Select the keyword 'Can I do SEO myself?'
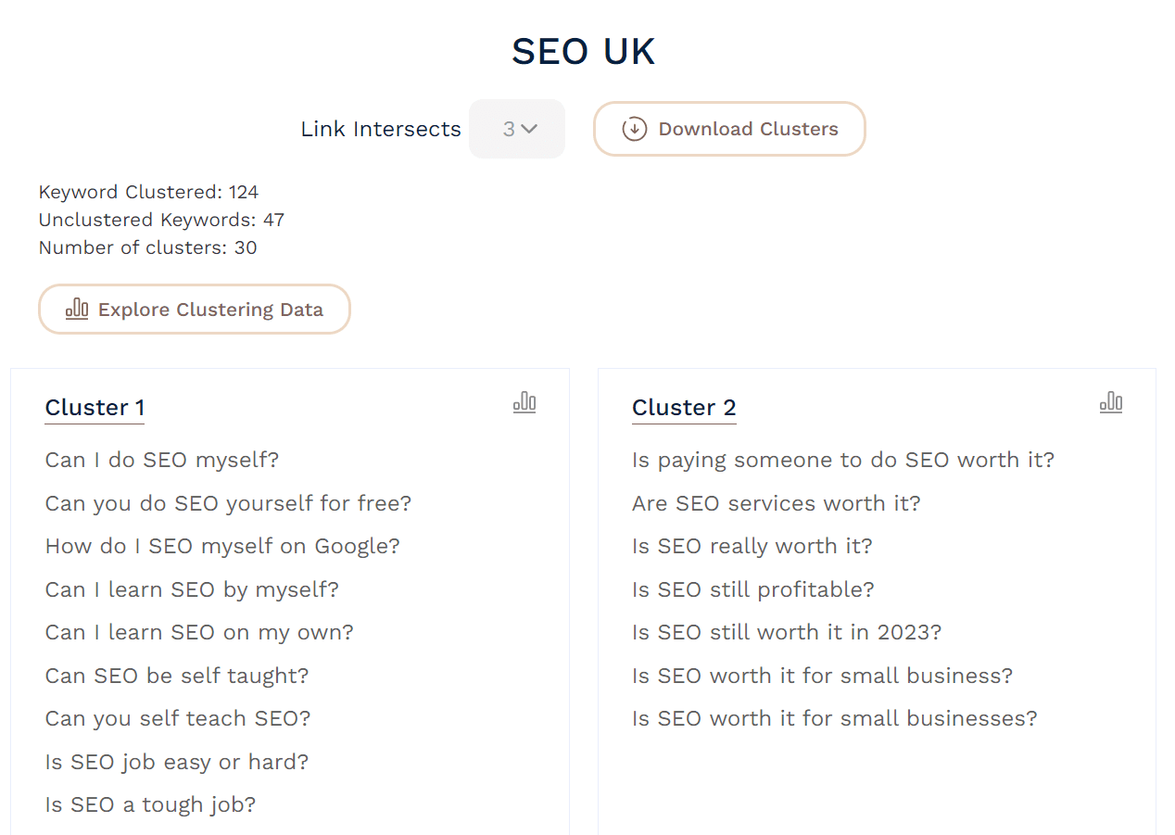Image resolution: width=1175 pixels, height=835 pixels. pos(161,459)
